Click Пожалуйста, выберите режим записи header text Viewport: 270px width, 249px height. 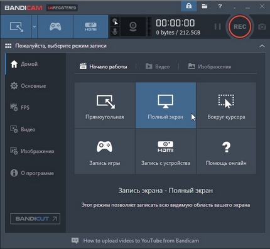pos(61,46)
